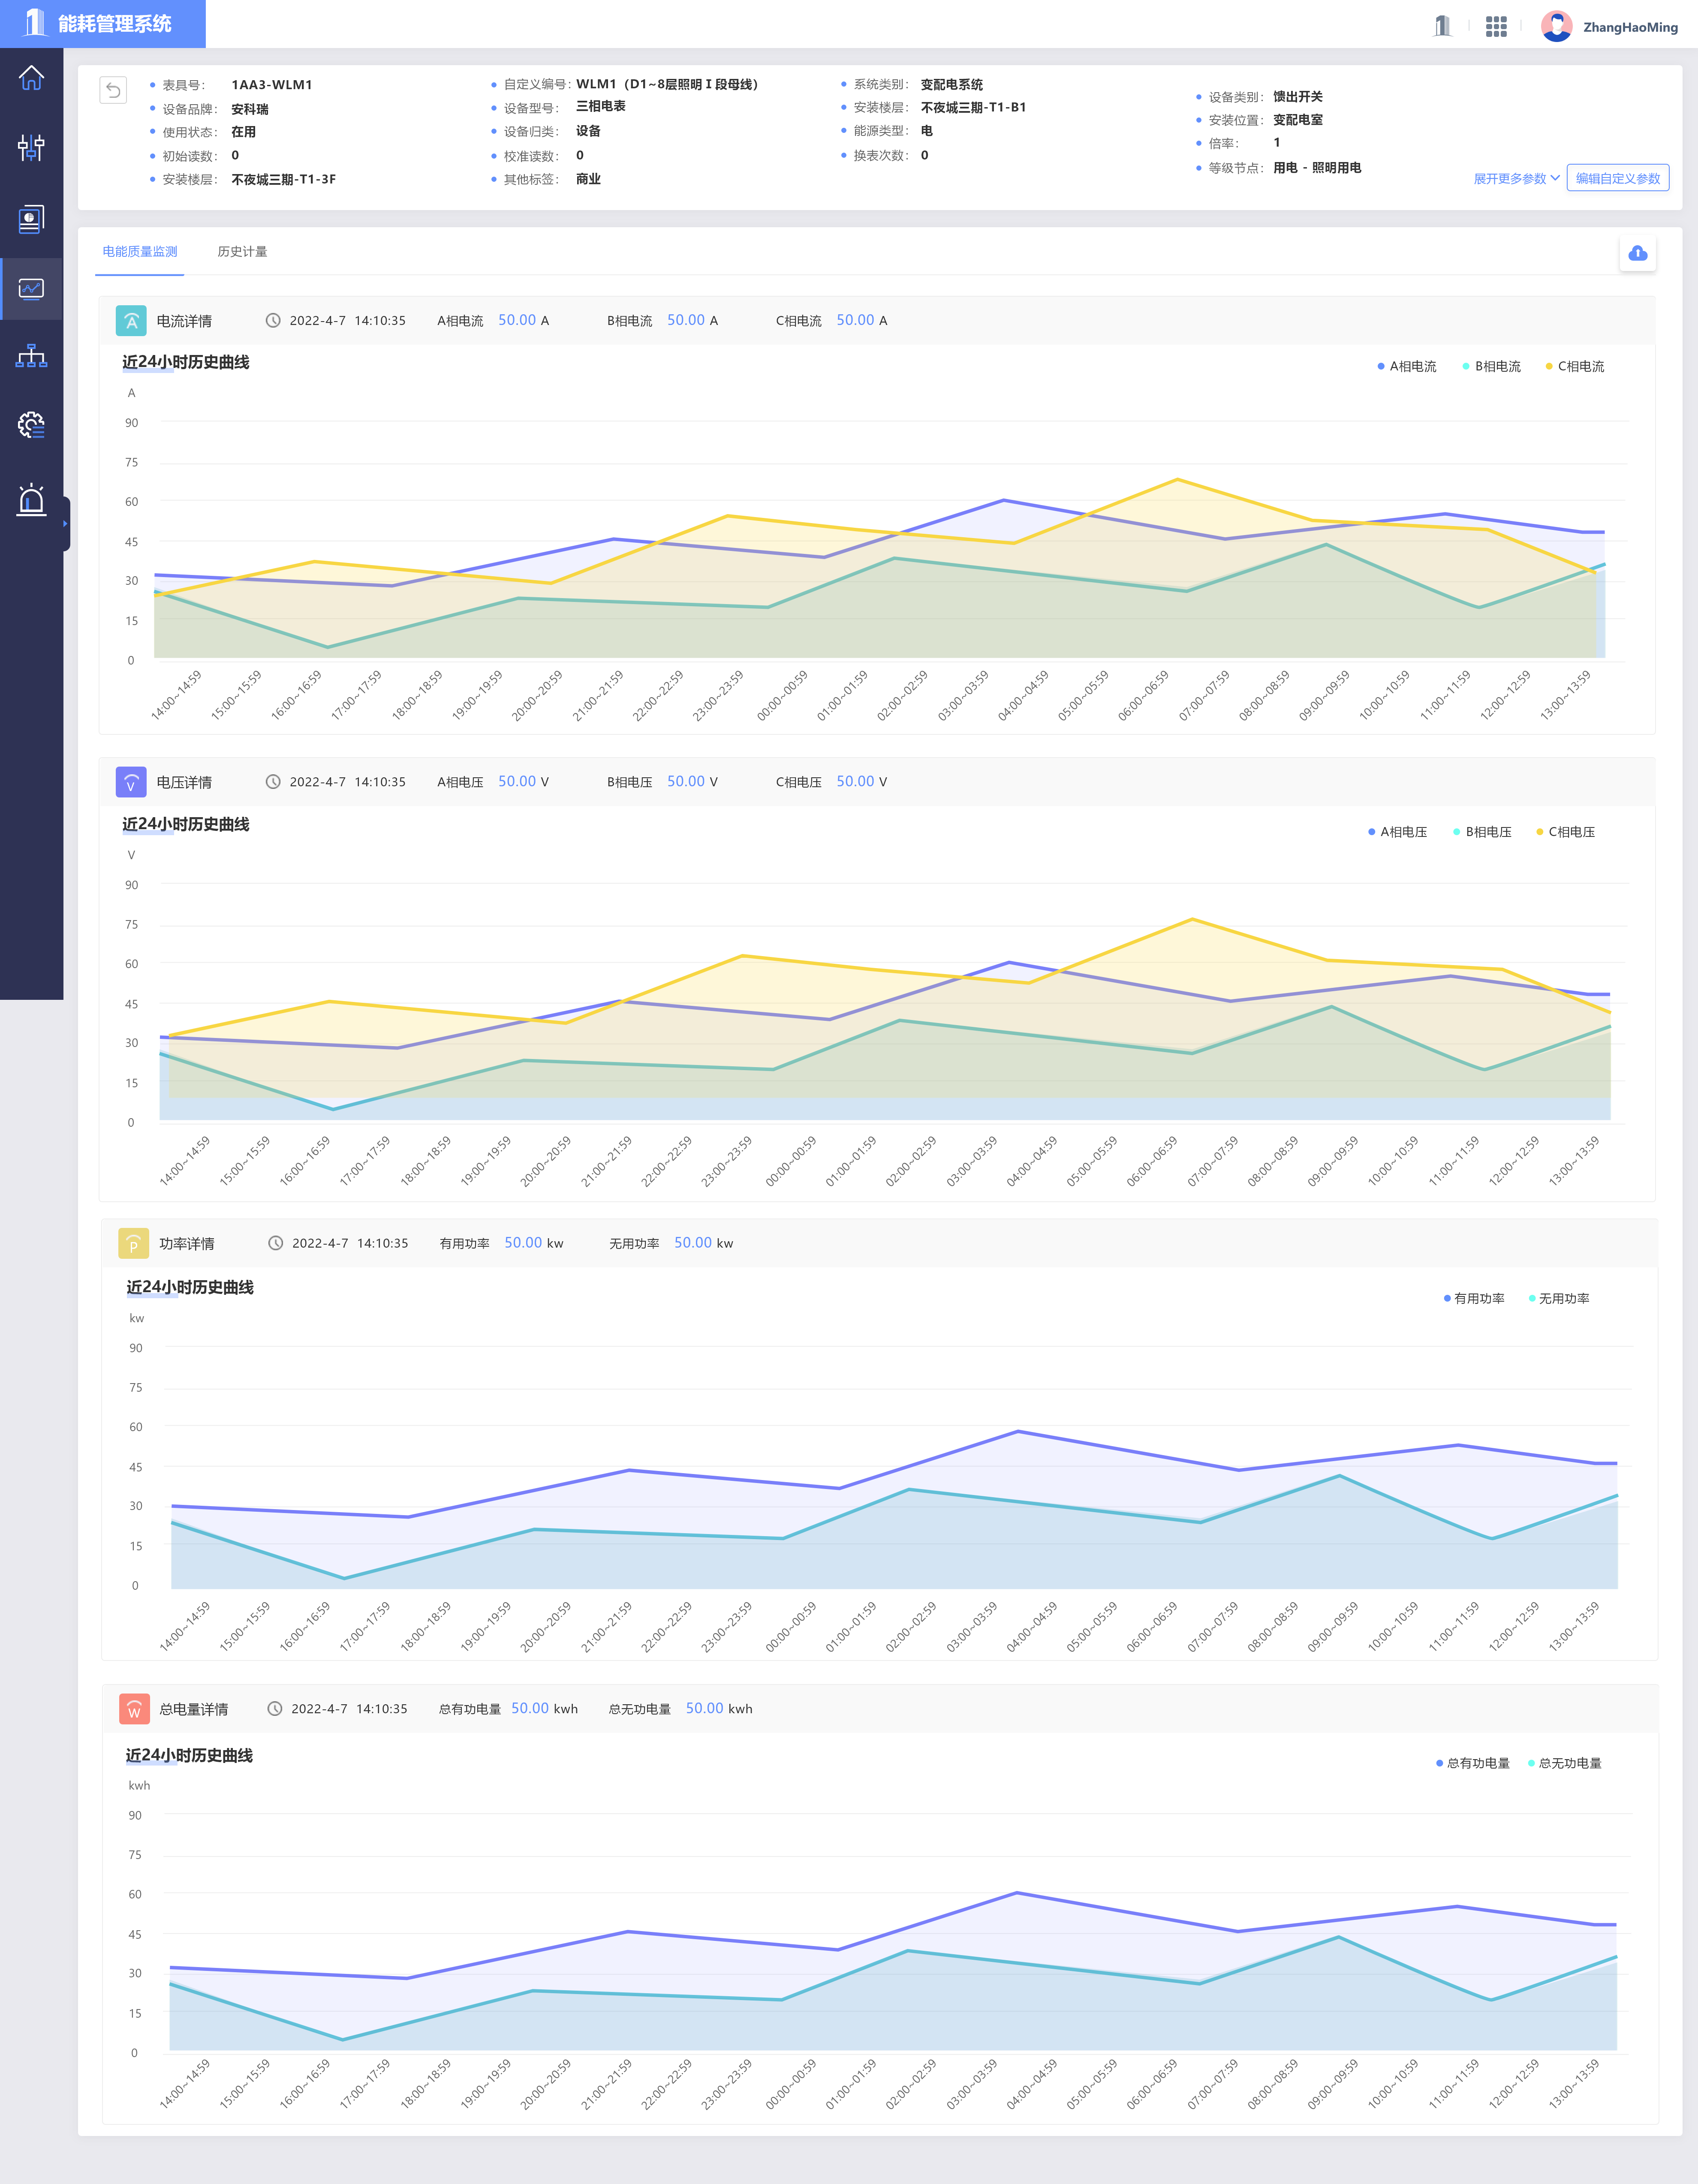Switch to the 历史计量 tab
Screen dimensions: 1698x2184
click(x=242, y=252)
